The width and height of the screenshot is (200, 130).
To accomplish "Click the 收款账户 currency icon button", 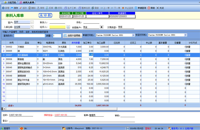I will pos(101,27).
